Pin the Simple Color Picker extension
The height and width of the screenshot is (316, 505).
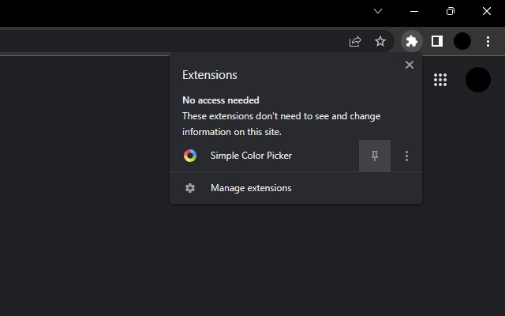(375, 156)
